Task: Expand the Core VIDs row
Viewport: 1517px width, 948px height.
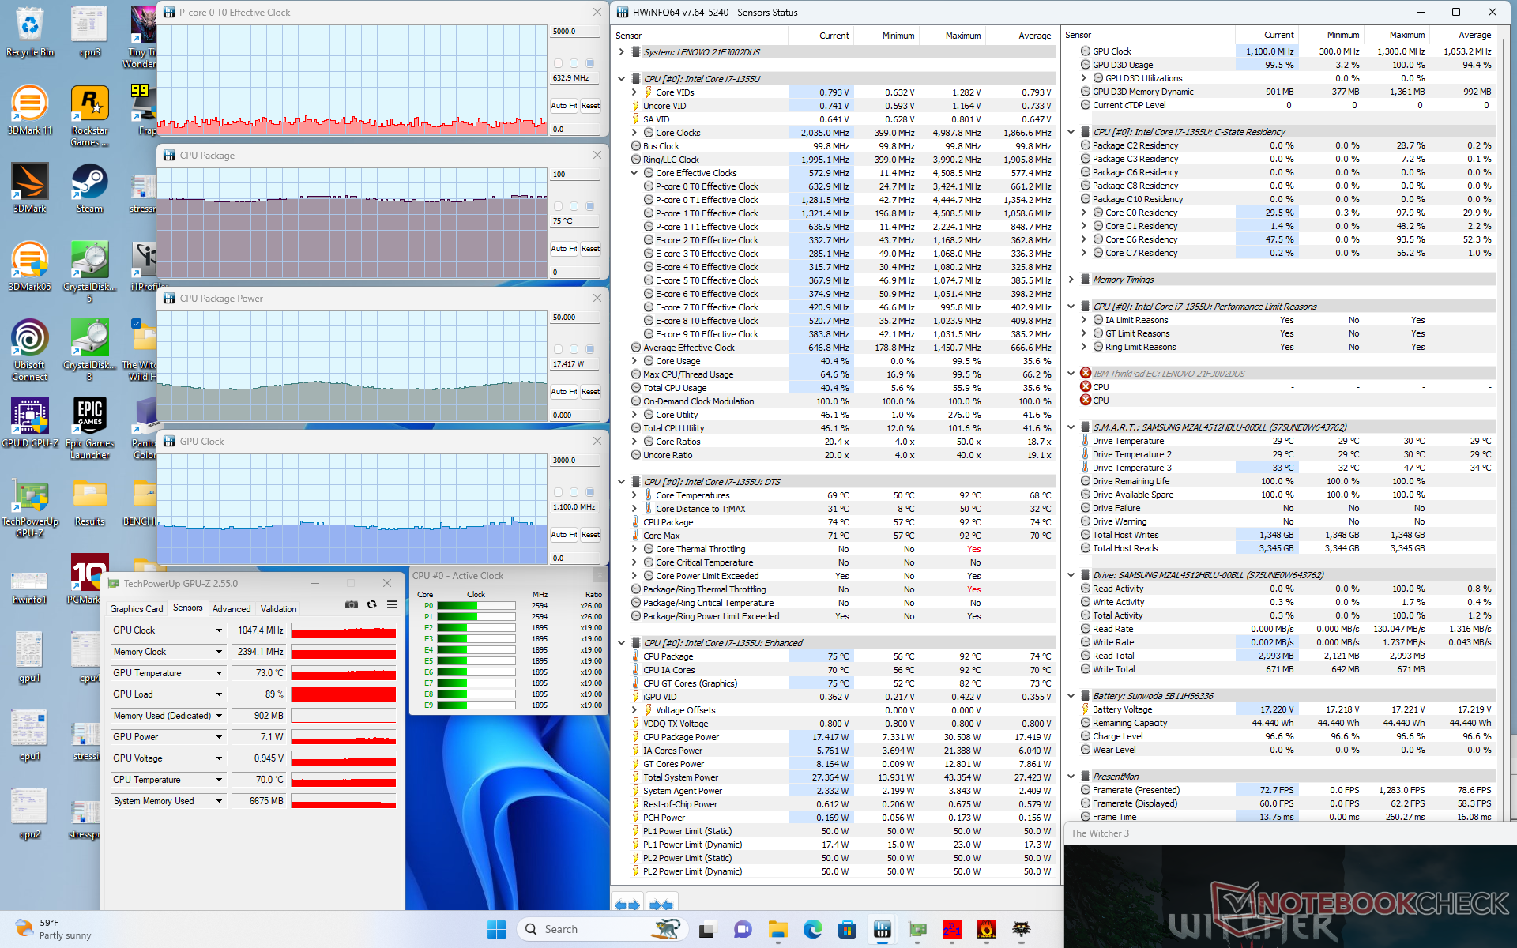Action: (x=634, y=92)
